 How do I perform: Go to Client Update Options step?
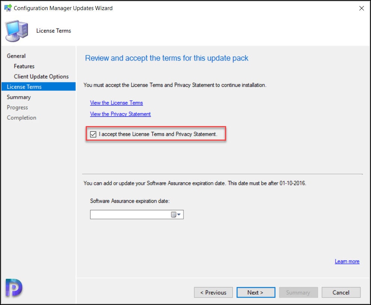pos(41,77)
